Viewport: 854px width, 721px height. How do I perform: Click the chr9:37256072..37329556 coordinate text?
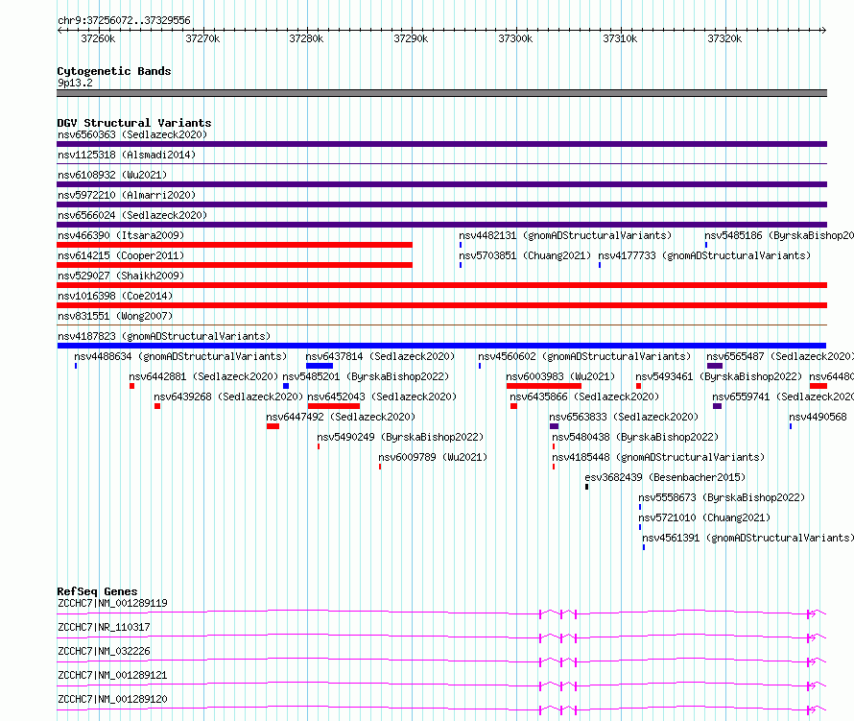(124, 21)
